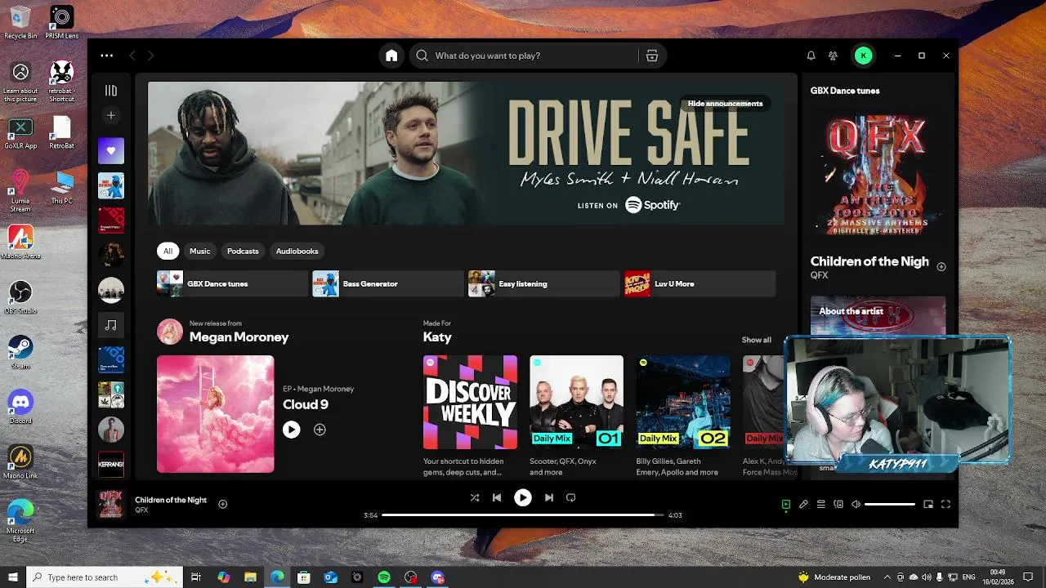
Task: Hide announcements on the Drive Safe banner
Action: point(725,104)
